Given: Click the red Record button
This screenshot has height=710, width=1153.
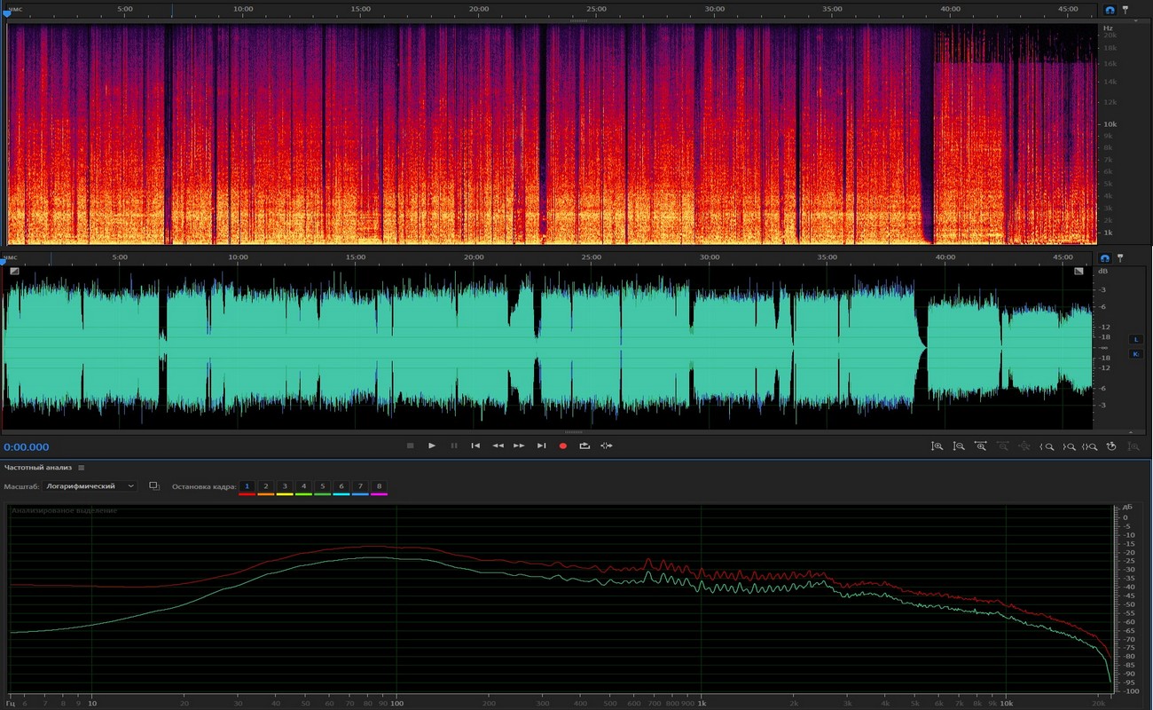Looking at the screenshot, I should coord(562,446).
